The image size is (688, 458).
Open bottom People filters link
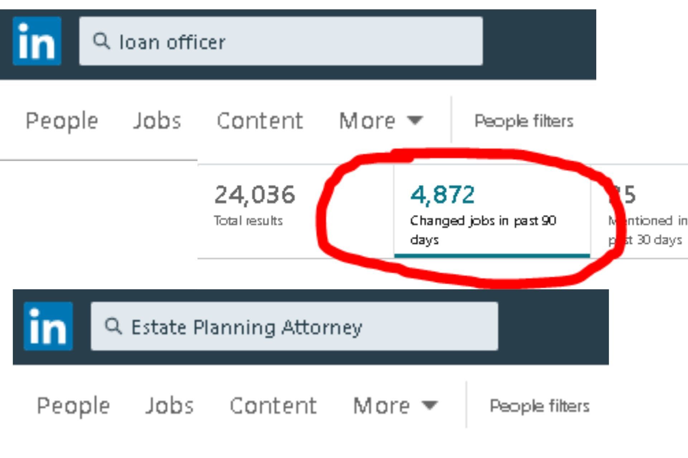[540, 406]
